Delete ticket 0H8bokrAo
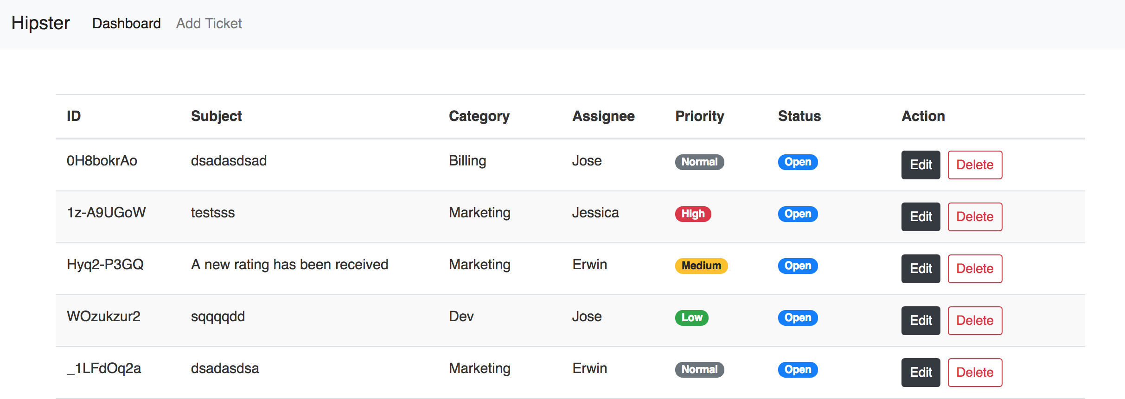Image resolution: width=1125 pixels, height=399 pixels. click(x=975, y=165)
